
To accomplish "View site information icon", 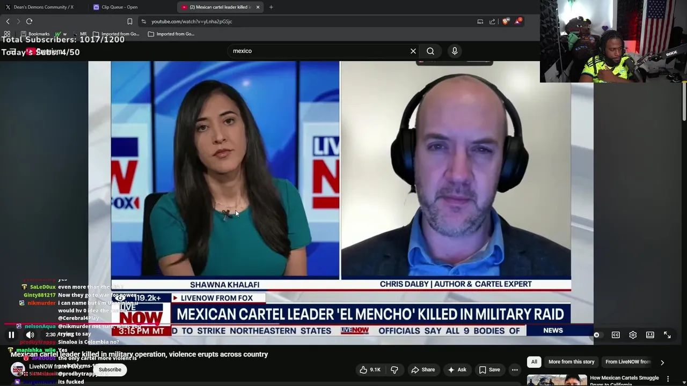I will 143,21.
